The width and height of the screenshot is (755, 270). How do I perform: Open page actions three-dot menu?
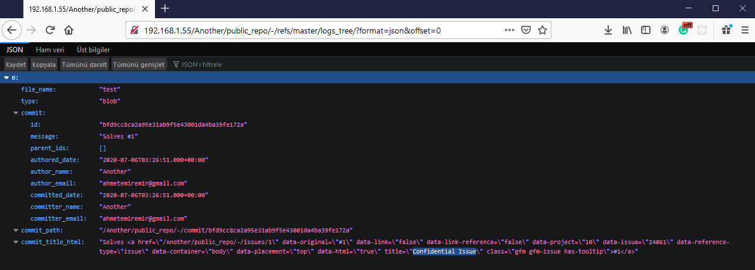click(509, 30)
